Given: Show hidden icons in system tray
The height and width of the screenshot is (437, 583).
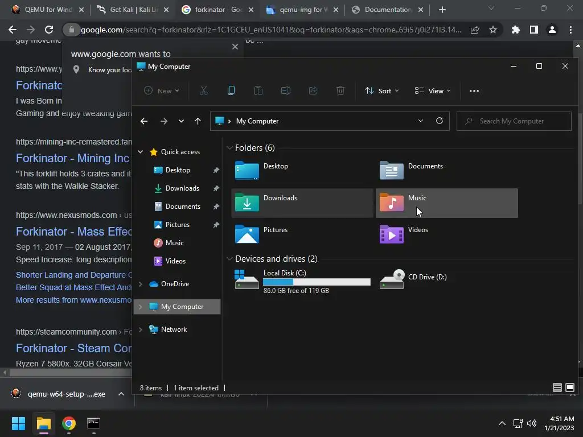Looking at the screenshot, I should pyautogui.click(x=502, y=423).
